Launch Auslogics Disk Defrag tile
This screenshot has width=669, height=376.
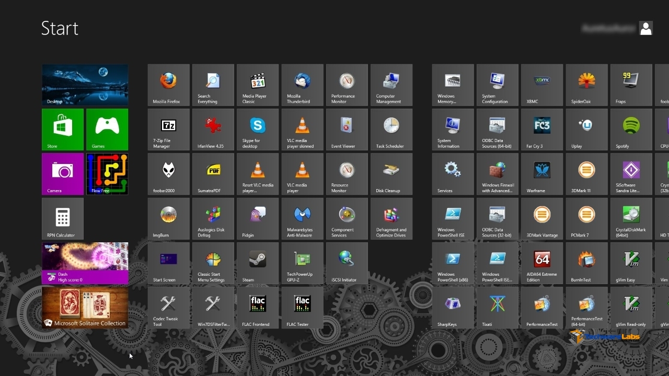click(x=213, y=219)
